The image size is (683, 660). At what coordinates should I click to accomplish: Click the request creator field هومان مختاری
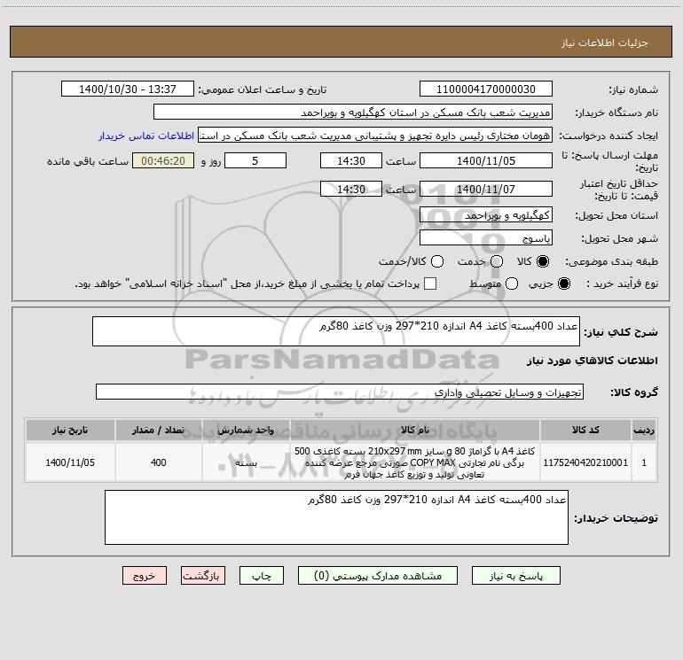click(x=375, y=136)
